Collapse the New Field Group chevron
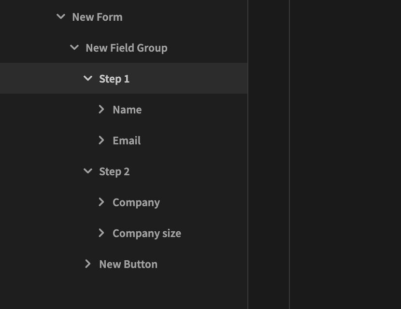 (74, 47)
